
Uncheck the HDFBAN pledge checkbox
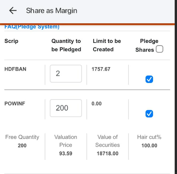click(x=149, y=80)
